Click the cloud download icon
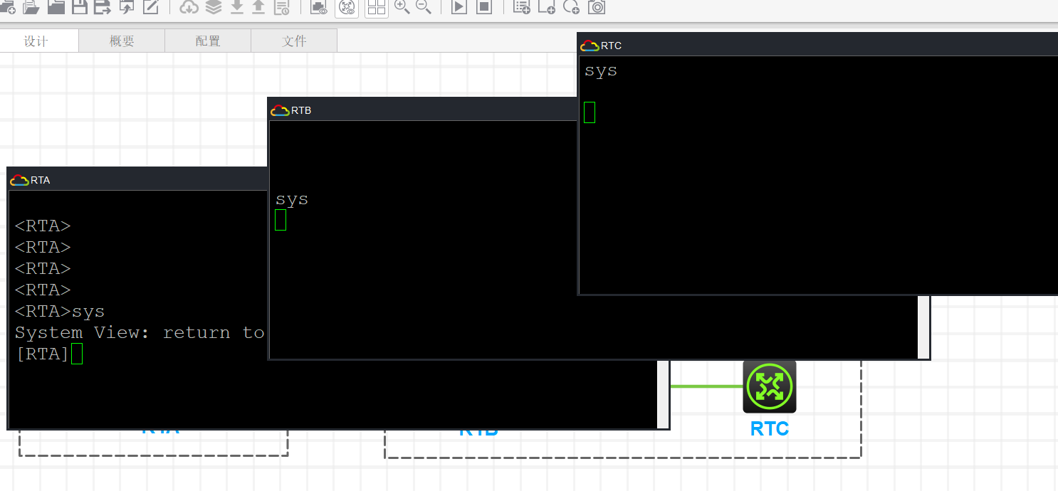Viewport: 1058px width, 491px height. (189, 7)
